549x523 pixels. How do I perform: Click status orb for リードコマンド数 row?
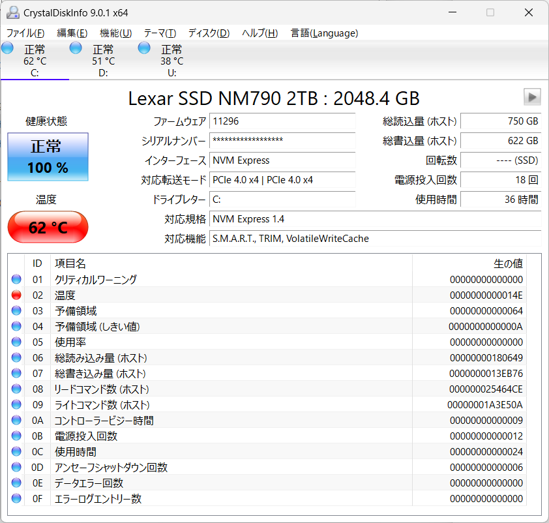coord(16,389)
